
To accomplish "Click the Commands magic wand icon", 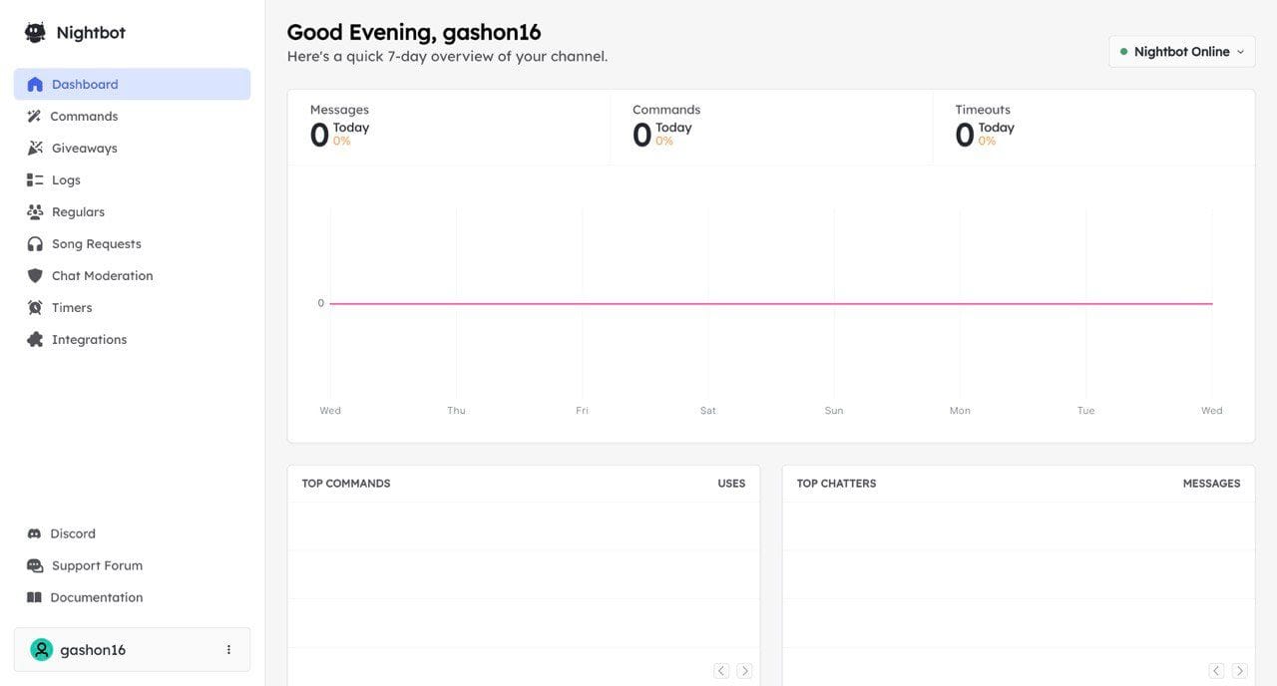I will pyautogui.click(x=34, y=117).
